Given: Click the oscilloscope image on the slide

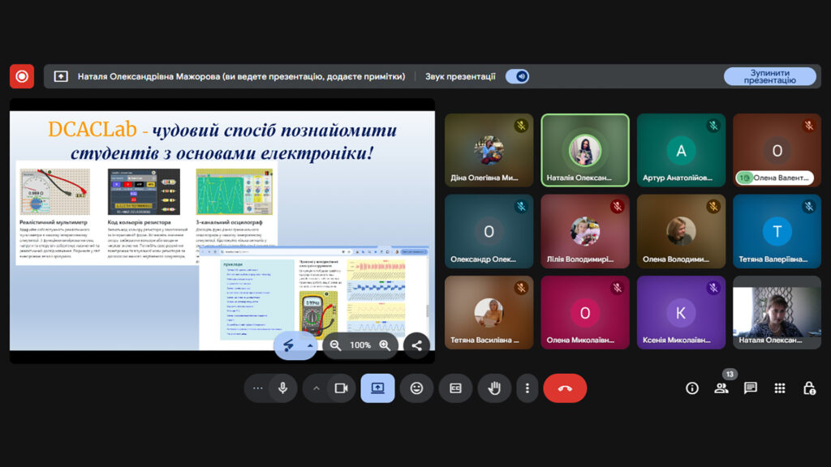Looking at the screenshot, I should (235, 191).
